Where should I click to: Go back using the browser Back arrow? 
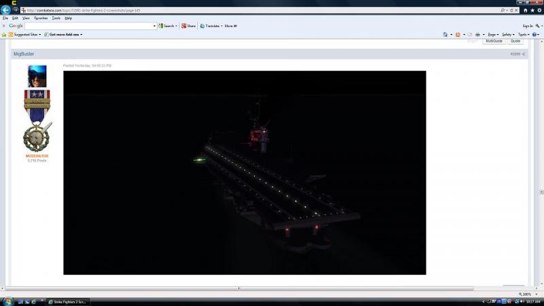[x=5, y=10]
